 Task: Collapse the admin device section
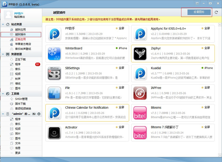(x=3, y=114)
